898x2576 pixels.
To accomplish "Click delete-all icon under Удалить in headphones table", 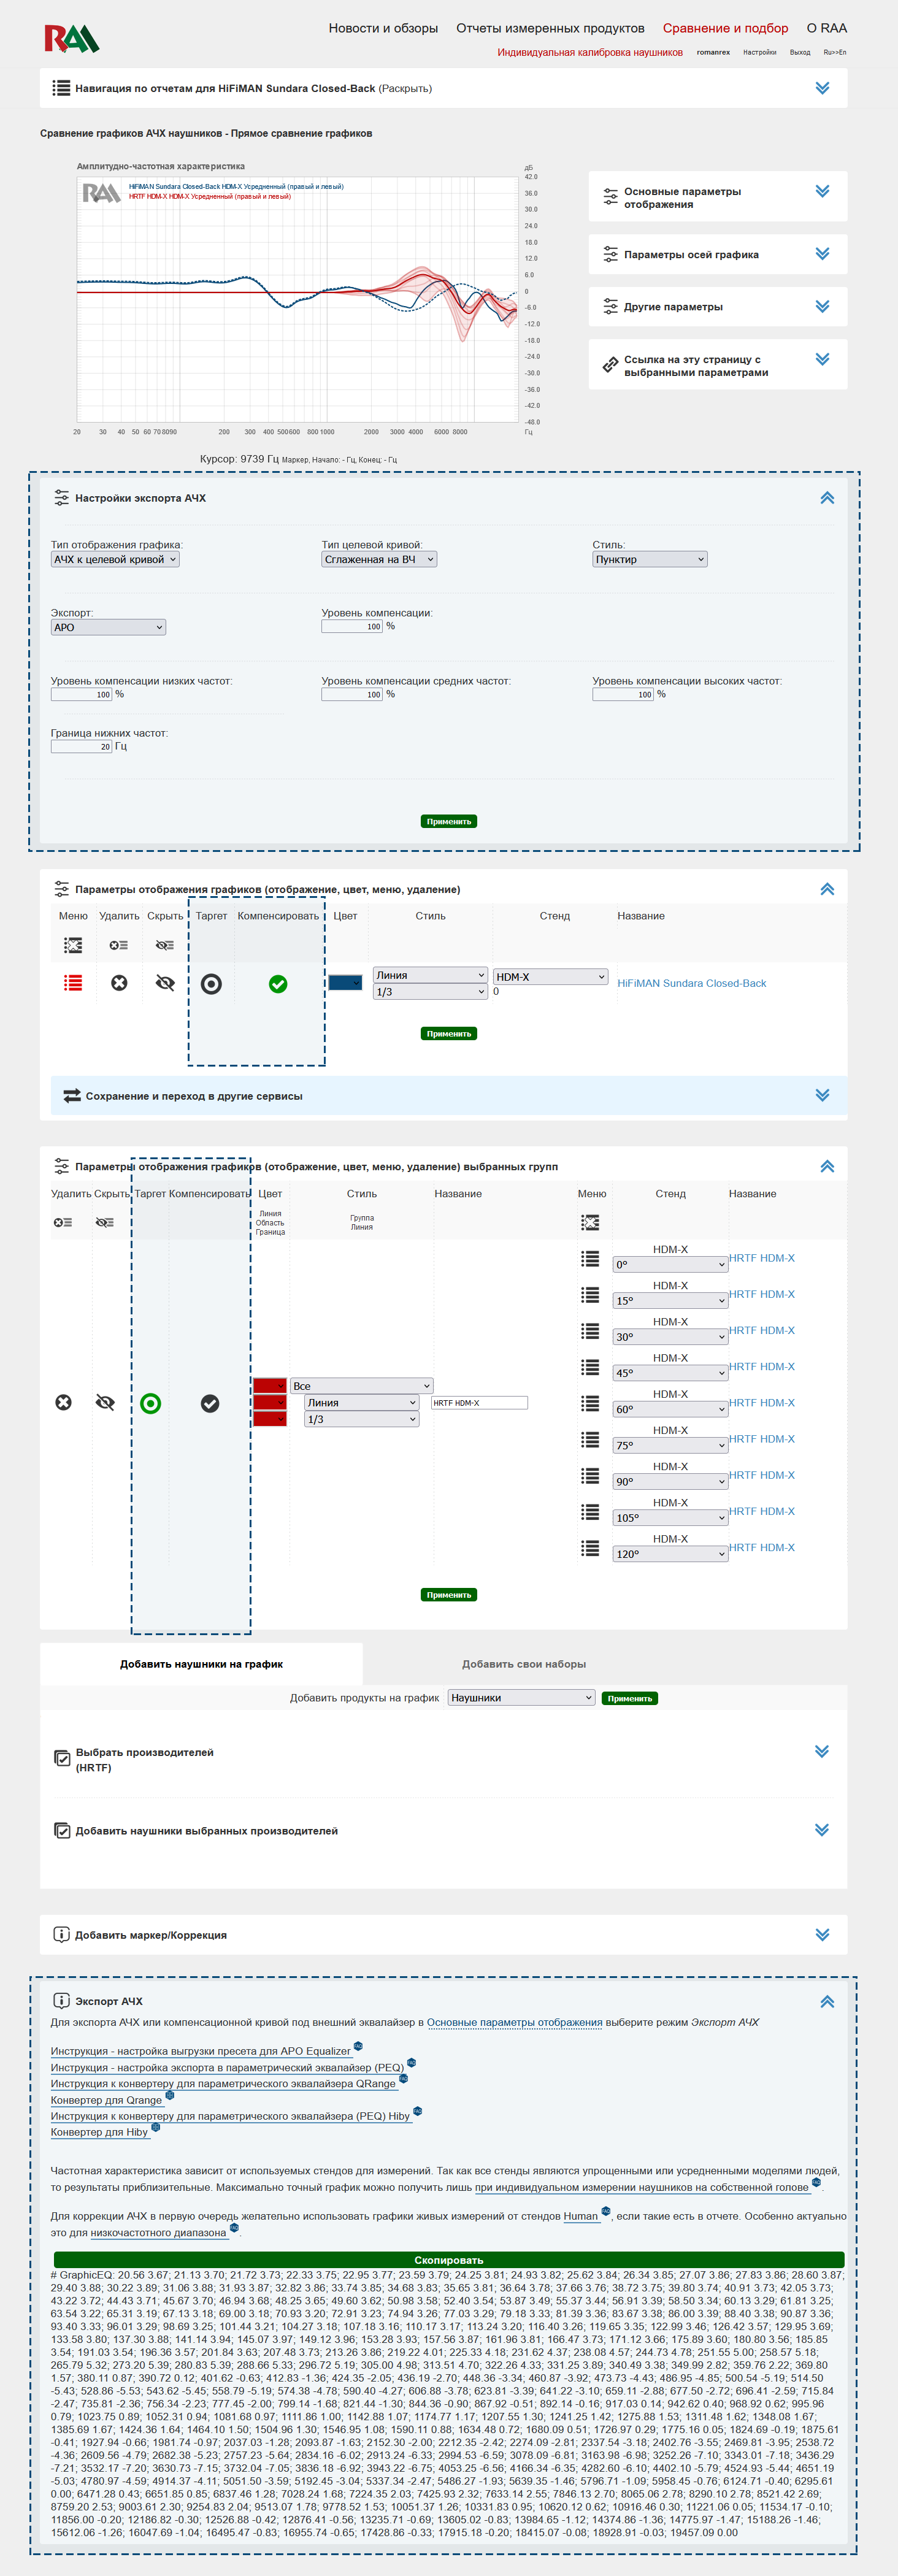I will (x=119, y=945).
